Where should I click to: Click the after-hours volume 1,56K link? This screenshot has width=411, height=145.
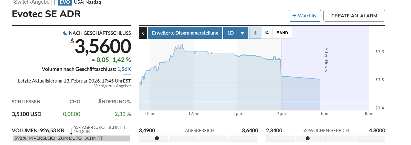[x=124, y=69]
